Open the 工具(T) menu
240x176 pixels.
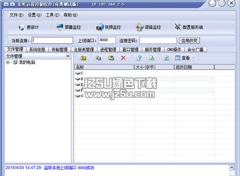point(53,15)
